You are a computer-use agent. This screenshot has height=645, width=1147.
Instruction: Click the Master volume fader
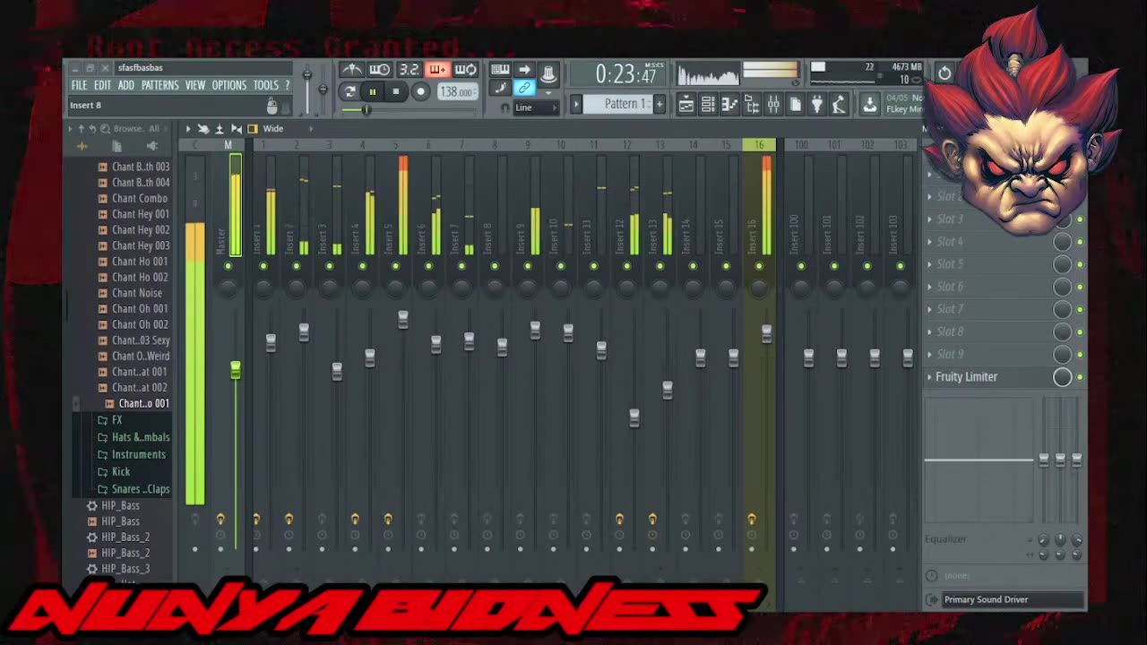point(236,370)
